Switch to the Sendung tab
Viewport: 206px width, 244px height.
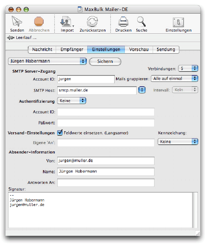pos(166,50)
